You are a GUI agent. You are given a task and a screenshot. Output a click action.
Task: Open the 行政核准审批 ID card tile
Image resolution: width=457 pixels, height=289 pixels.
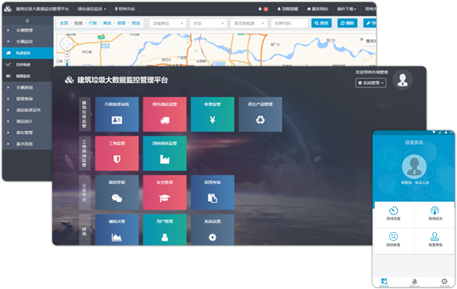[x=117, y=114]
